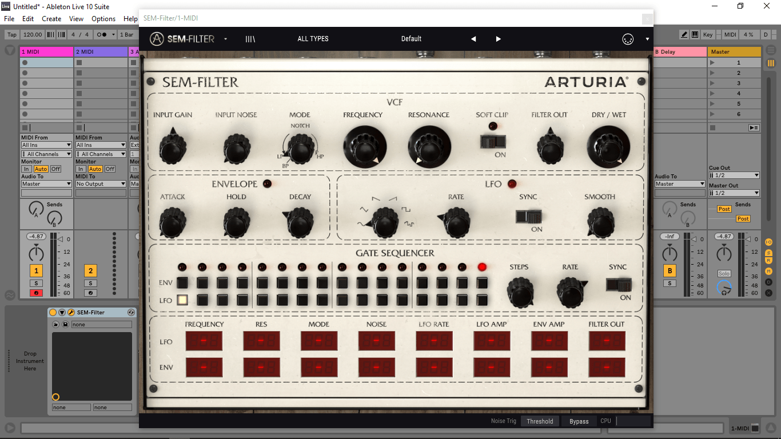The width and height of the screenshot is (781, 439).
Task: Go to the previous preset arrow
Action: point(473,39)
